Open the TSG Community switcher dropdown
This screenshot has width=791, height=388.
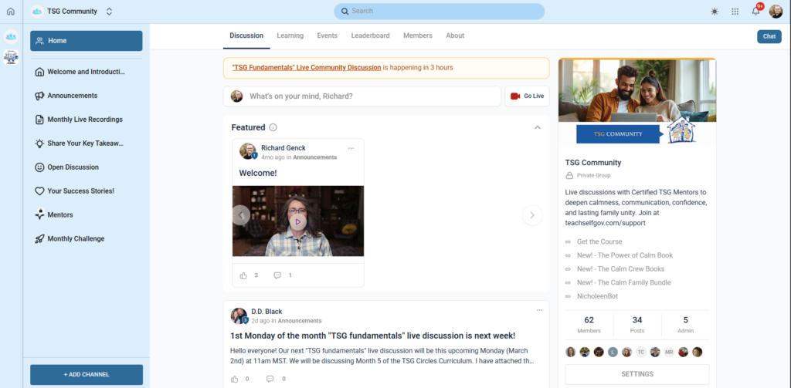[x=109, y=11]
